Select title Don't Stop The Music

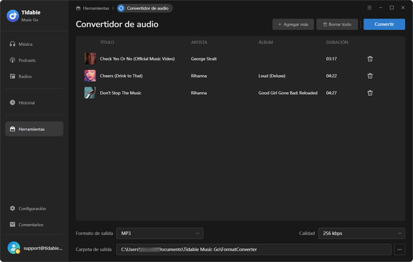pyautogui.click(x=121, y=93)
